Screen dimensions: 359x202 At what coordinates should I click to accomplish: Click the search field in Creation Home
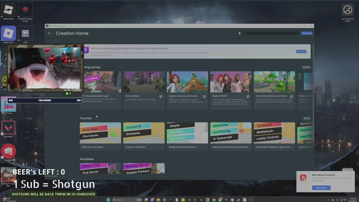point(271,33)
